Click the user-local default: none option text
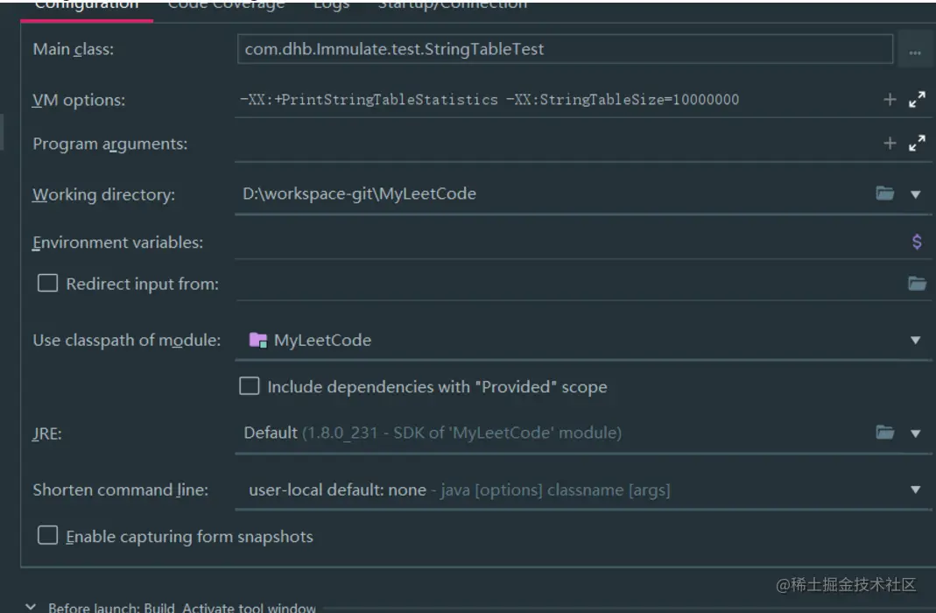936x613 pixels. point(337,490)
